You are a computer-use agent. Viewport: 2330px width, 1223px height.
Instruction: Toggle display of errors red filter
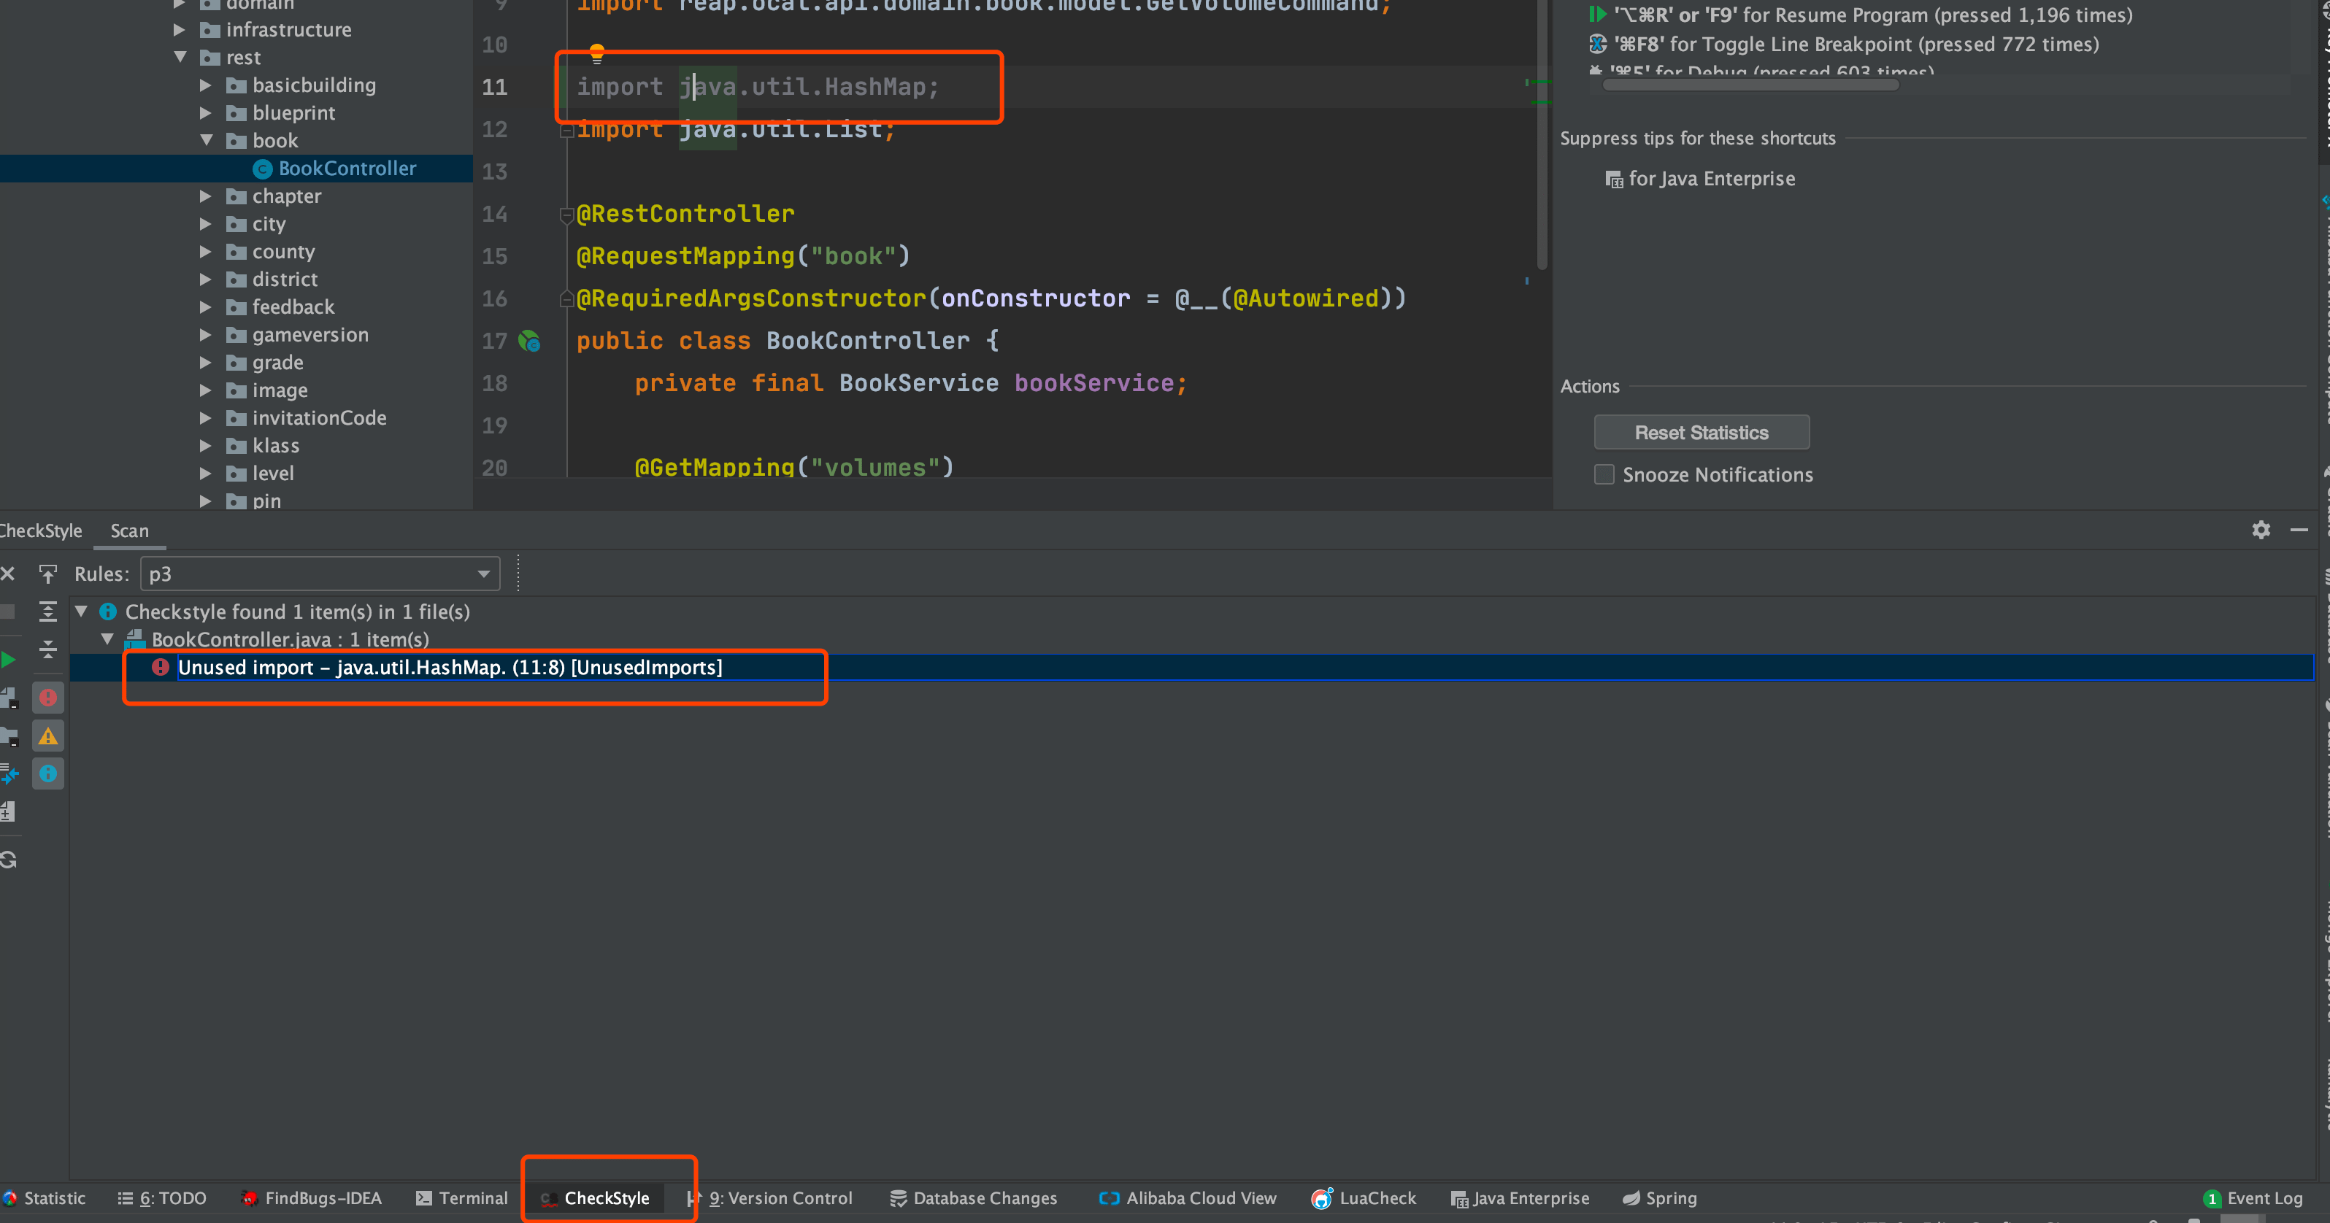point(48,698)
